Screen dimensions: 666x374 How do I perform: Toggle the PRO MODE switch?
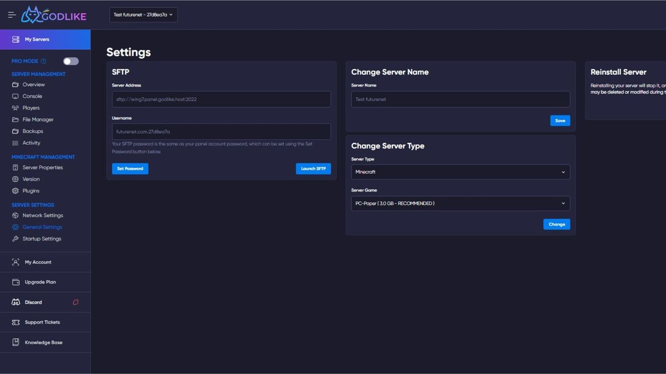pos(70,61)
